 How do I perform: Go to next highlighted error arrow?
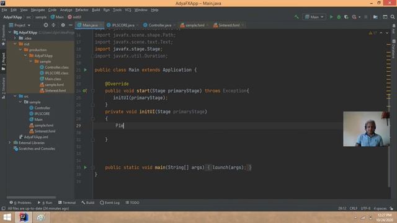pos(387,33)
